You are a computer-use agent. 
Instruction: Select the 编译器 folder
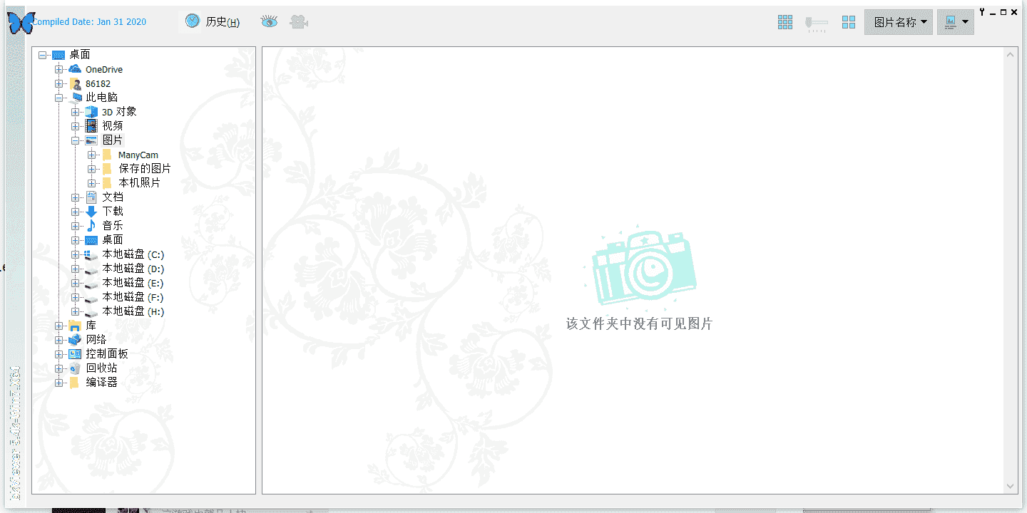point(102,383)
